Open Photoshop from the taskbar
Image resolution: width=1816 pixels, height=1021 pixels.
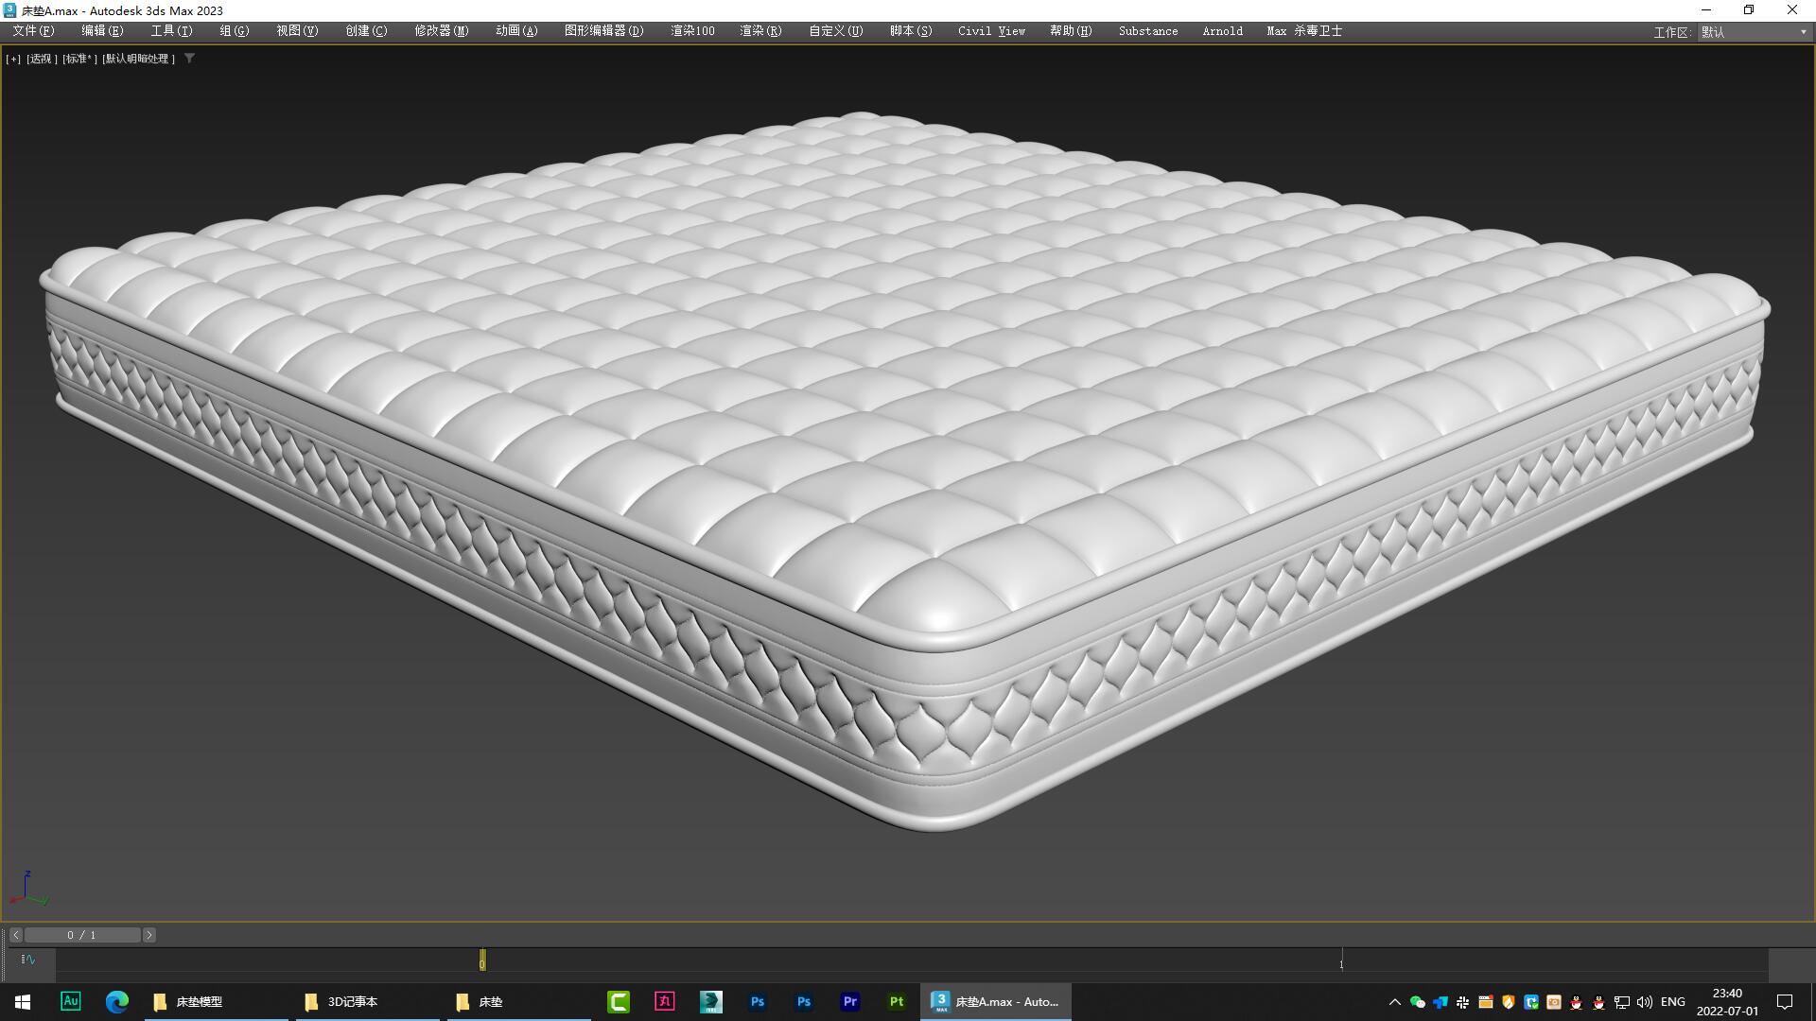click(758, 1001)
